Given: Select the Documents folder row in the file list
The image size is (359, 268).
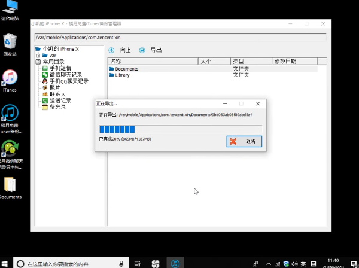Looking at the screenshot, I should pyautogui.click(x=213, y=69).
